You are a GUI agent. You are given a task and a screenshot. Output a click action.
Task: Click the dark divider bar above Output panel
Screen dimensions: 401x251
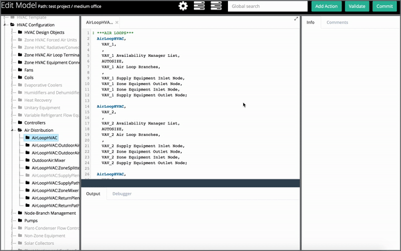(190, 183)
